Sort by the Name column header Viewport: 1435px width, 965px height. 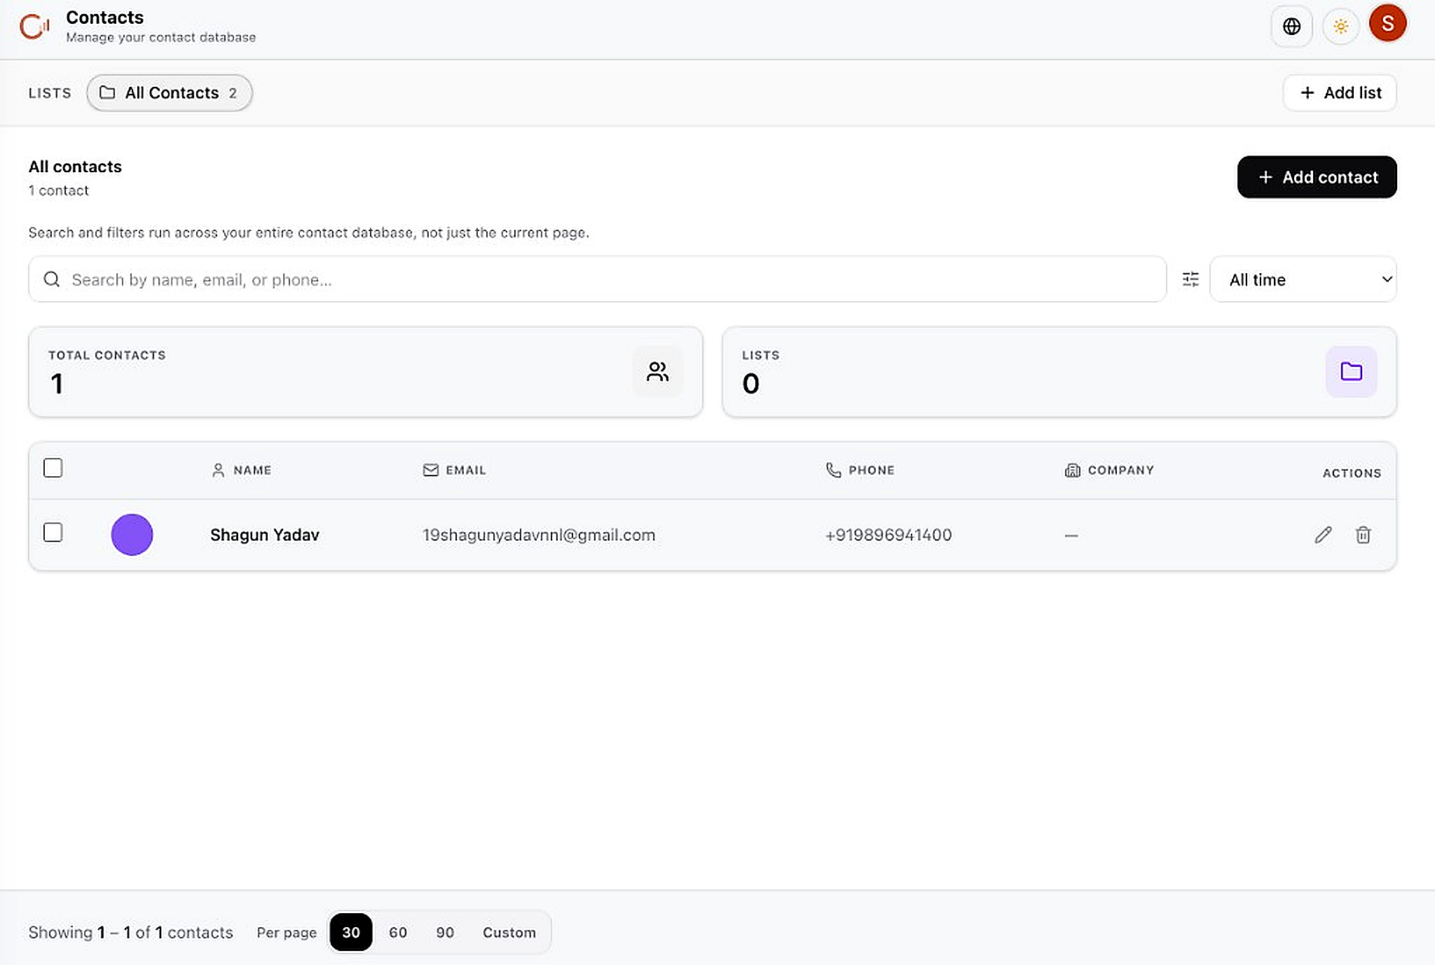(241, 470)
